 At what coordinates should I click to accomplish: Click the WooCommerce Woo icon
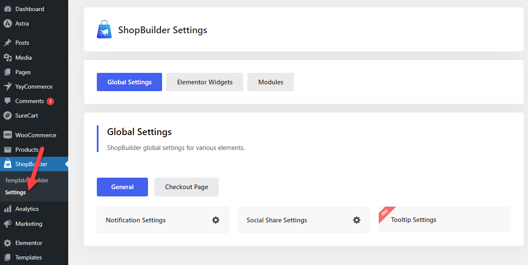[7, 135]
